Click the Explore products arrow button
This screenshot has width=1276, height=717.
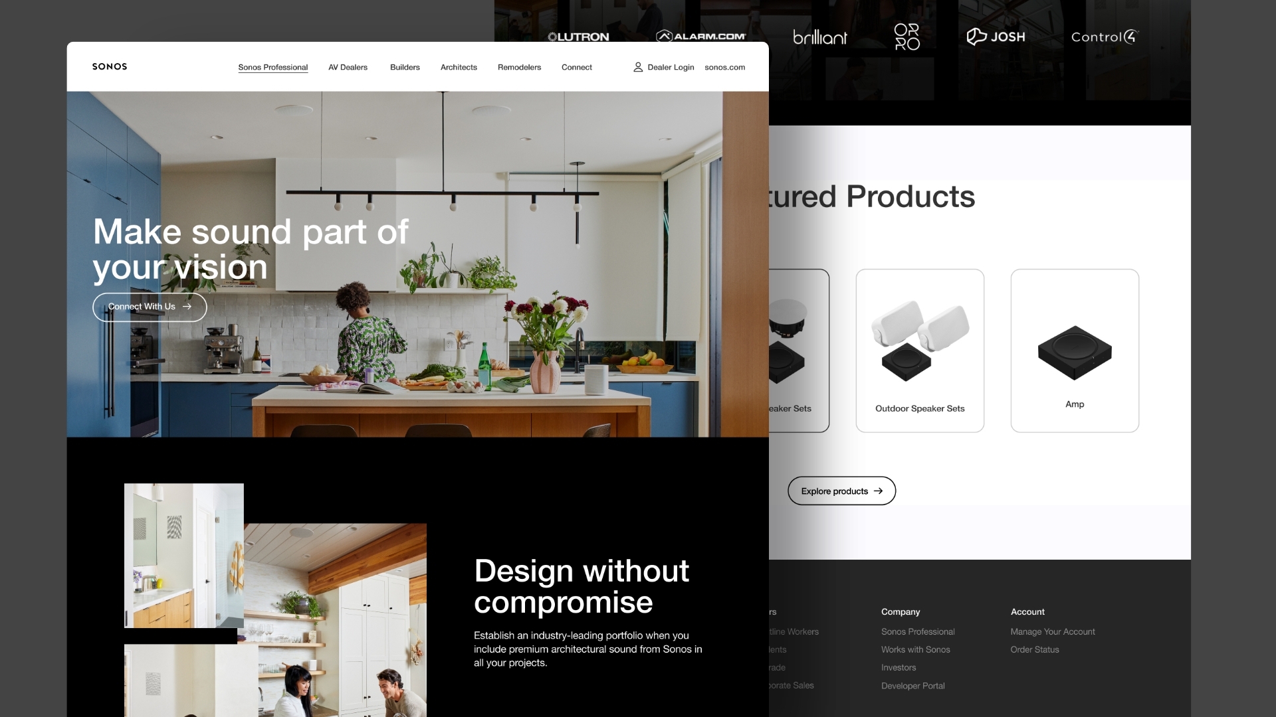coord(841,490)
